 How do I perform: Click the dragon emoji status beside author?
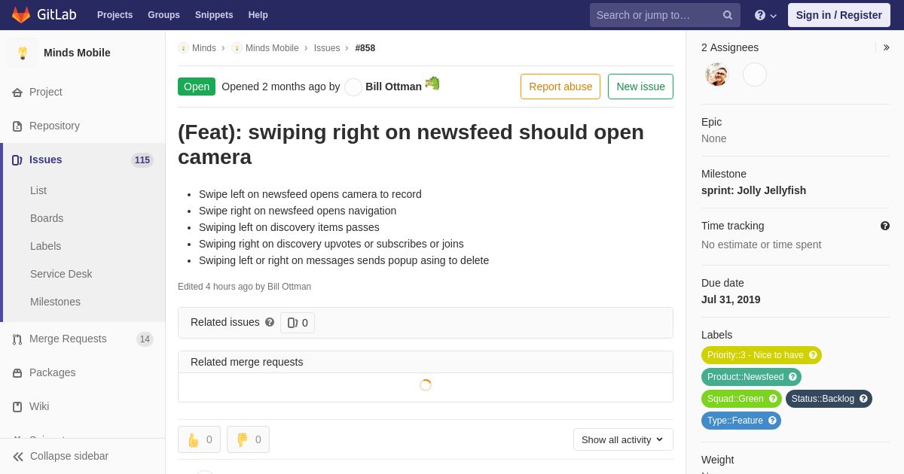432,84
